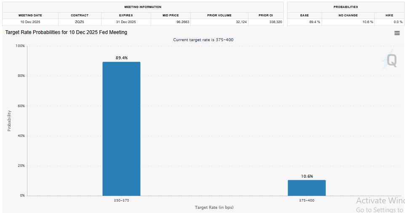Click the Meeting Date column header
The width and height of the screenshot is (405, 213).
[30, 16]
